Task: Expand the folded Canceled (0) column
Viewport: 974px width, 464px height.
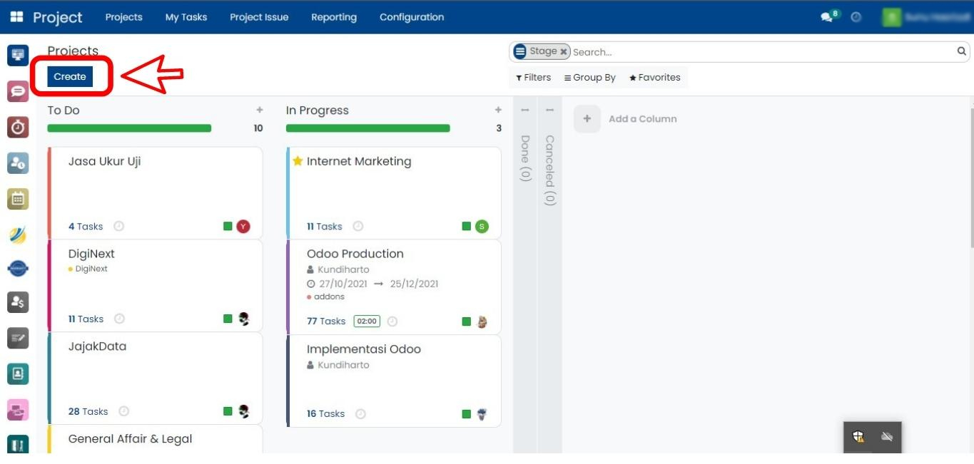Action: click(x=549, y=170)
